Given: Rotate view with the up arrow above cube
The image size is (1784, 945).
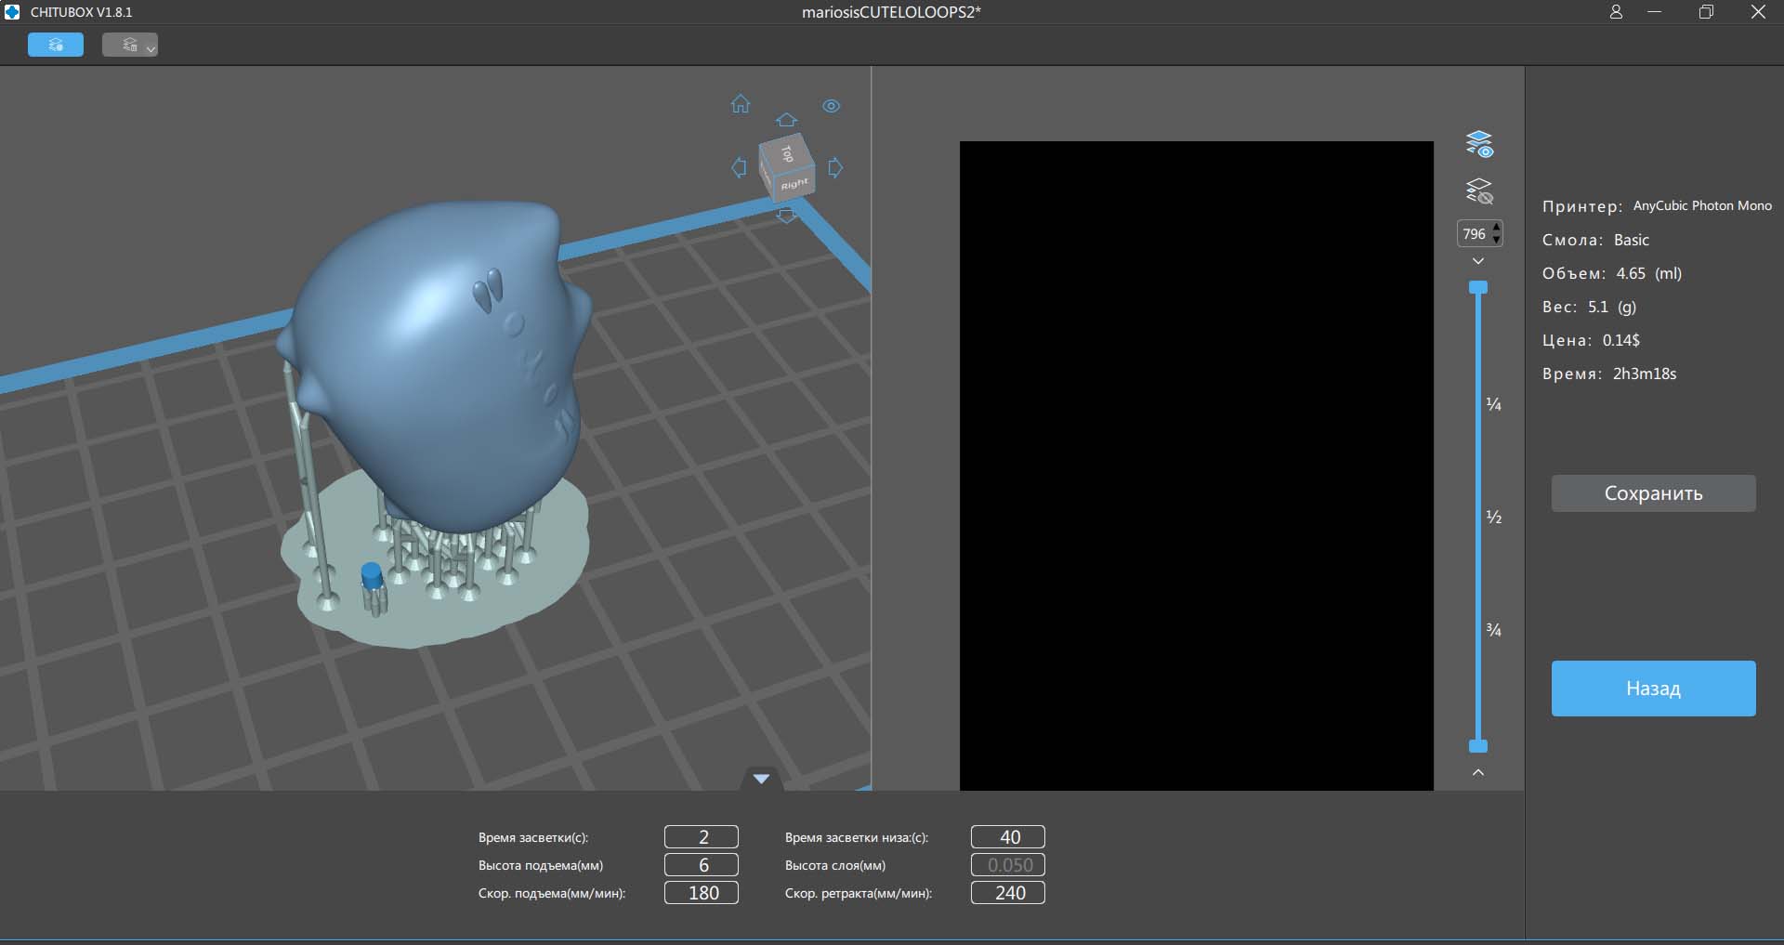Looking at the screenshot, I should tap(786, 121).
